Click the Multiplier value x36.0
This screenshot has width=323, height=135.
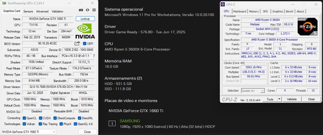pyautogui.click(x=253, y=72)
